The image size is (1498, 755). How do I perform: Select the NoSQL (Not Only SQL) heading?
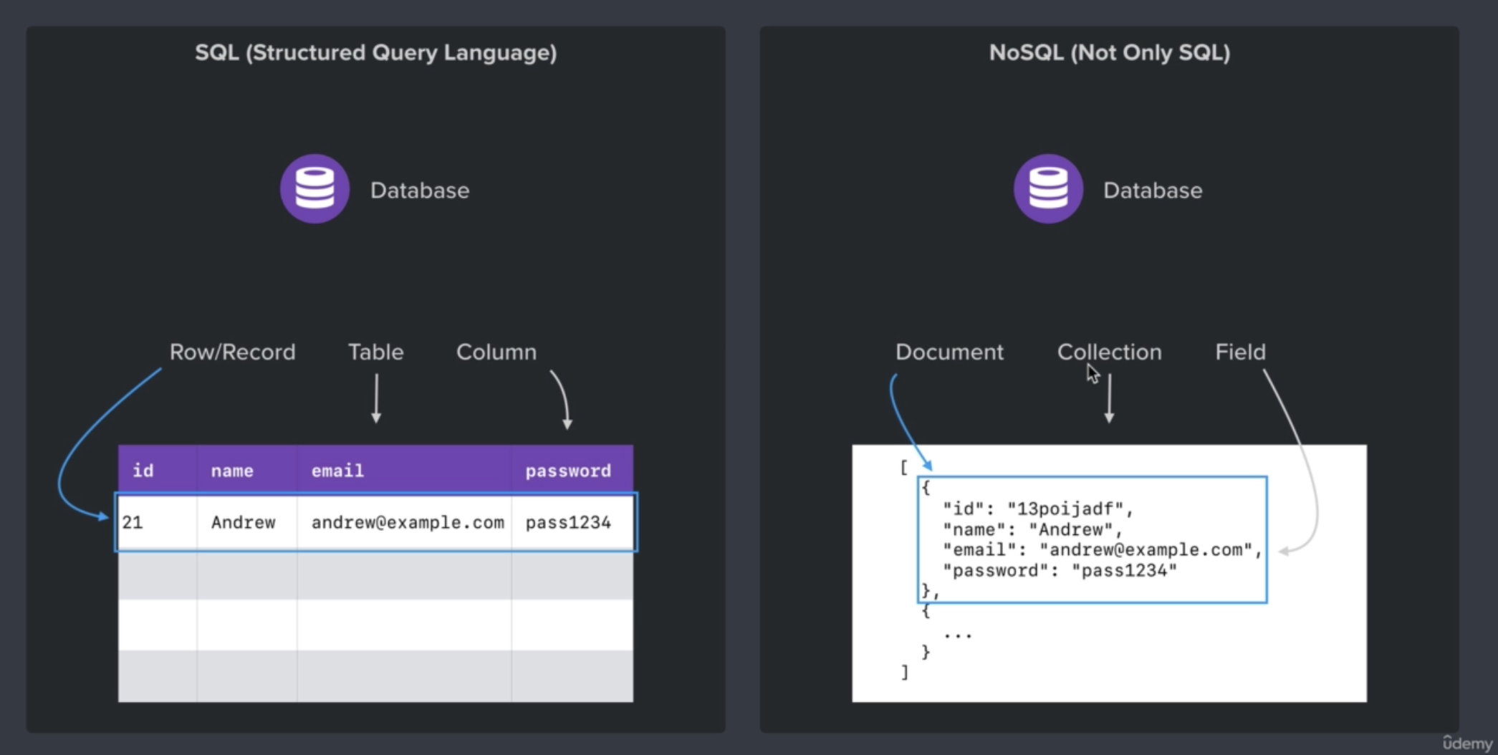pyautogui.click(x=1109, y=53)
